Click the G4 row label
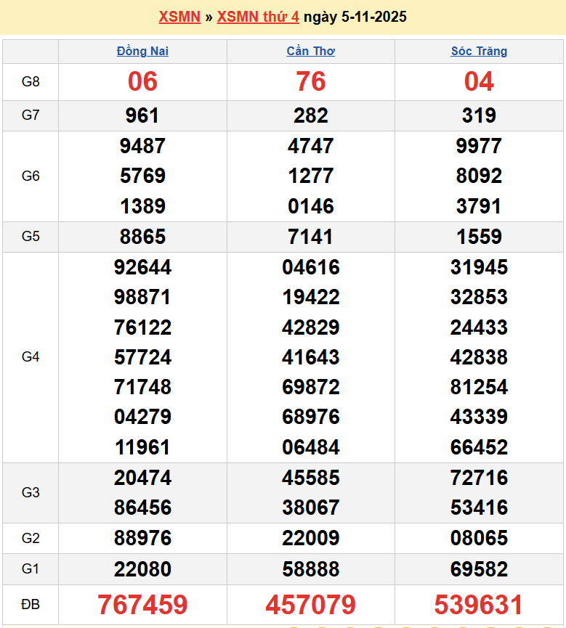Viewport: 566px width, 628px height. coord(31,357)
